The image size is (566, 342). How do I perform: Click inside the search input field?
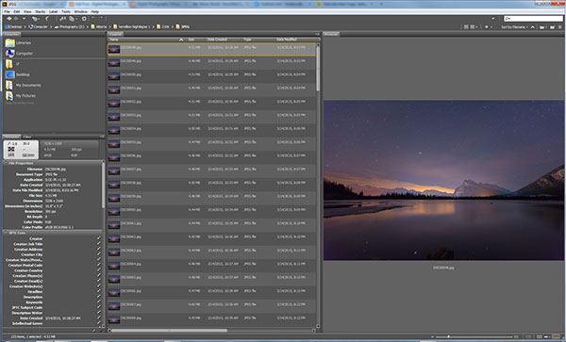point(534,19)
